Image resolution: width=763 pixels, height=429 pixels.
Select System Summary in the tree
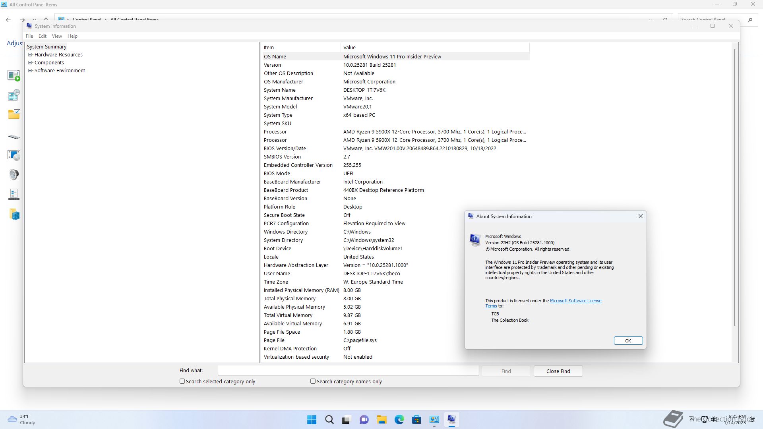click(46, 47)
